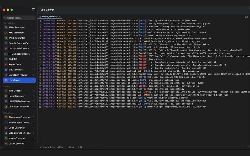Filter logs by 4 warn count
The height and width of the screenshot is (156, 250).
(x=52, y=147)
